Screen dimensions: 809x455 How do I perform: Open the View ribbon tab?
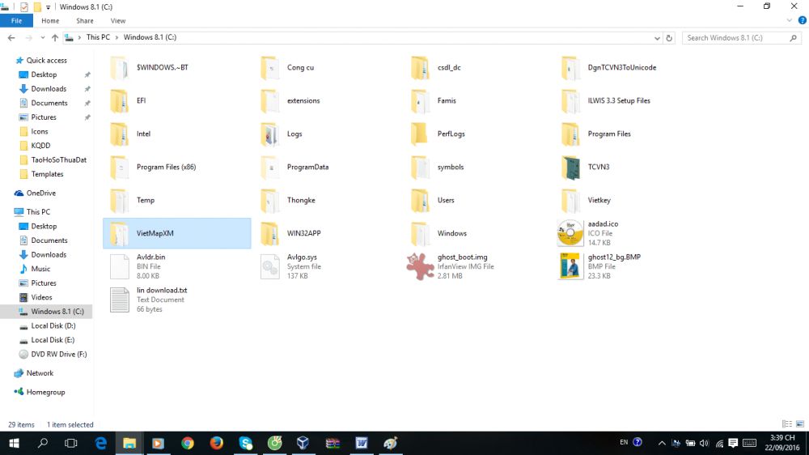click(x=117, y=21)
